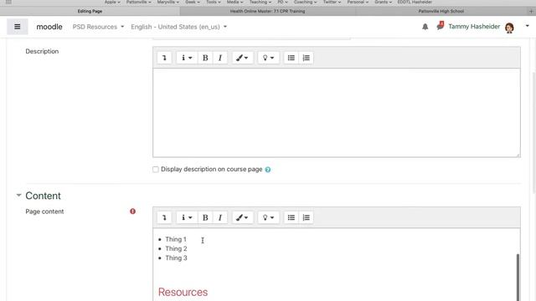This screenshot has height=301, width=536.
Task: Click the 'Thing 1' bullet text
Action: pyautogui.click(x=176, y=239)
